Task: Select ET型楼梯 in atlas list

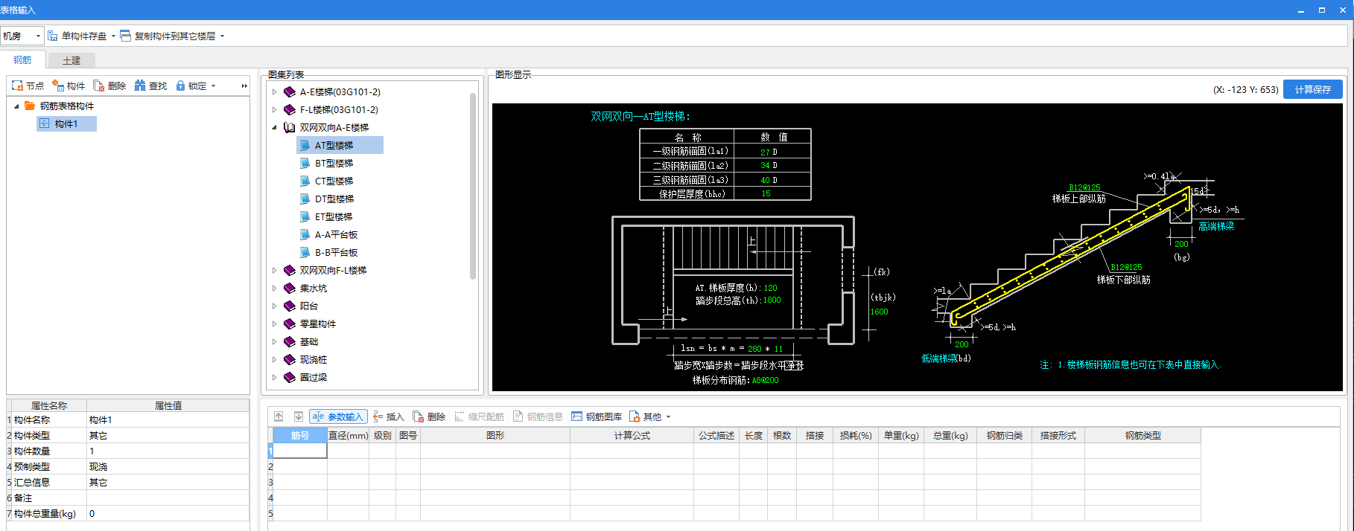Action: coord(334,217)
